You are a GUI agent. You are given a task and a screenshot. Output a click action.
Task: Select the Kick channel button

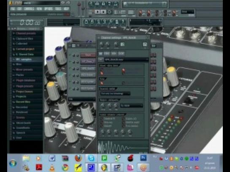click(88, 55)
